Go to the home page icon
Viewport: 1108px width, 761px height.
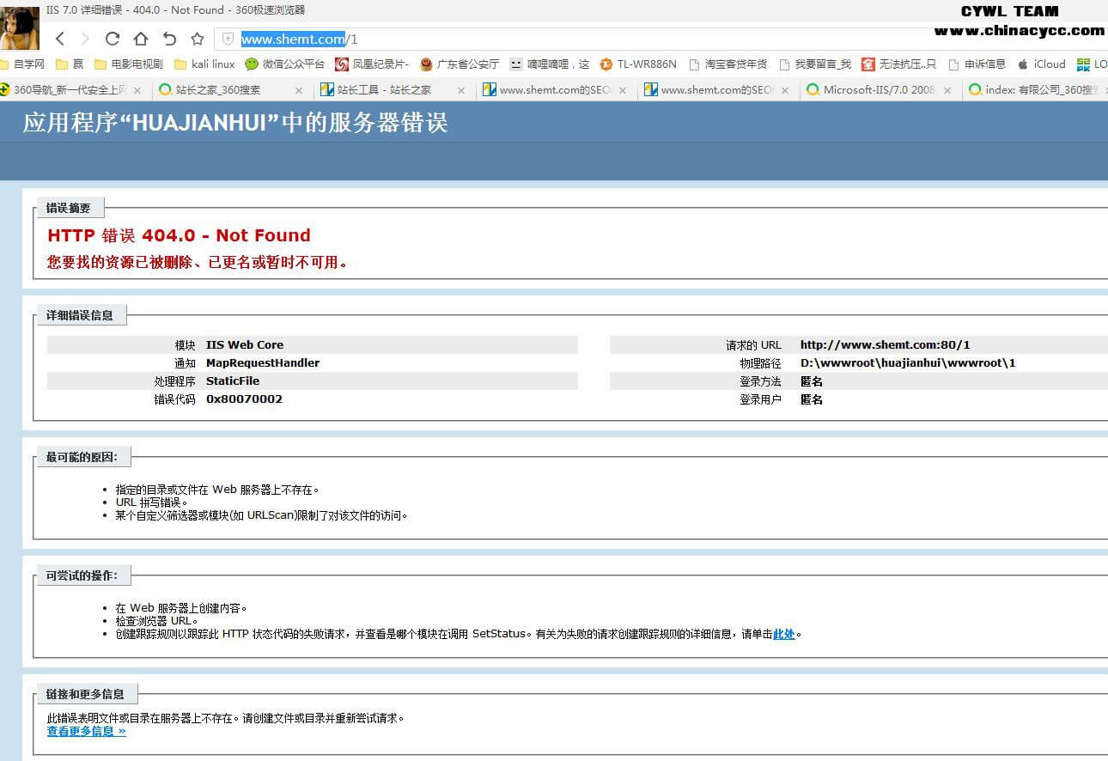coord(141,39)
